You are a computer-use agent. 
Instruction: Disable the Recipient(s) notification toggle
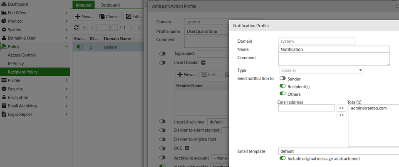pos(283,86)
